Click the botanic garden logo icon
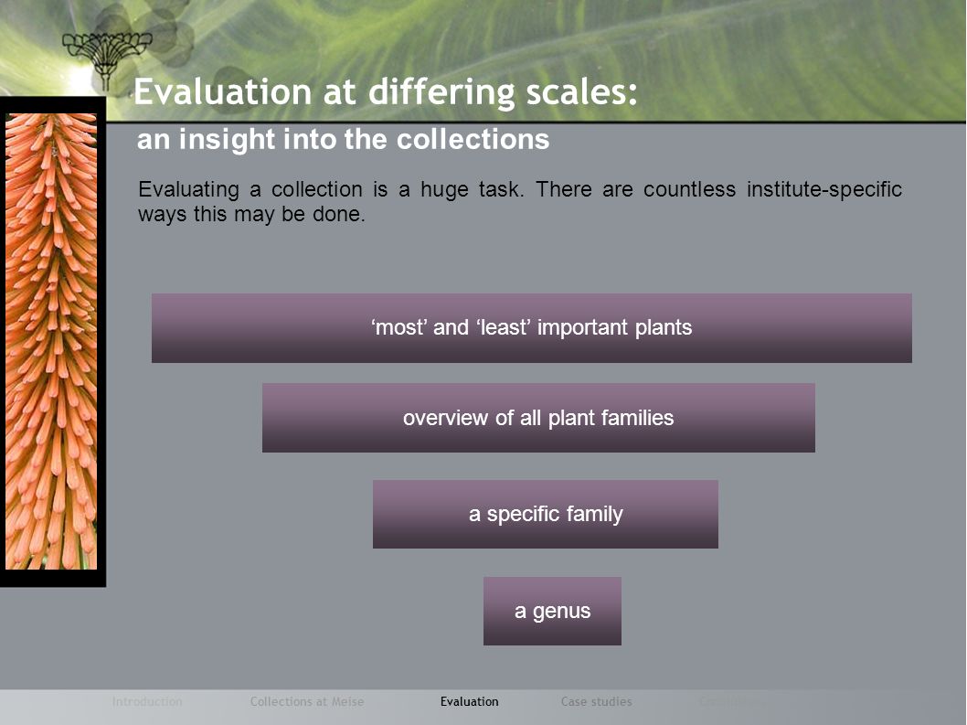Image resolution: width=967 pixels, height=725 pixels. point(106,59)
